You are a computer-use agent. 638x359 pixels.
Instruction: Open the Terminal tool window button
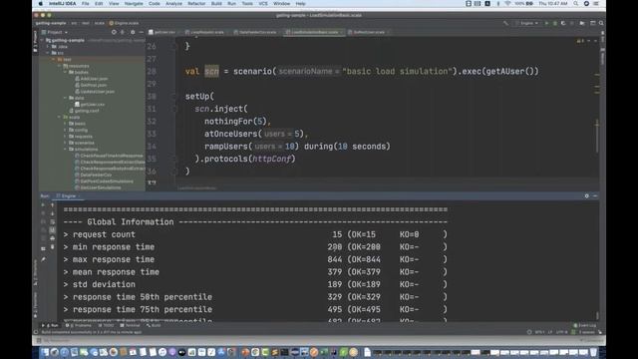[130, 326]
